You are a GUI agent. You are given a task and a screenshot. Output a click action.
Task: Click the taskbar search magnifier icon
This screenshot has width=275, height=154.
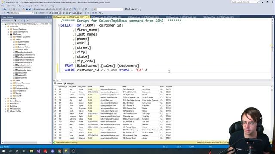pos(10,151)
